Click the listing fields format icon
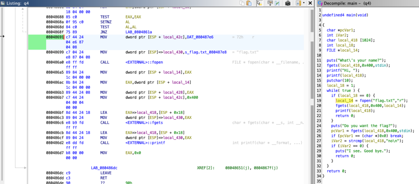This screenshot has width=419, height=184. [x=298, y=3]
